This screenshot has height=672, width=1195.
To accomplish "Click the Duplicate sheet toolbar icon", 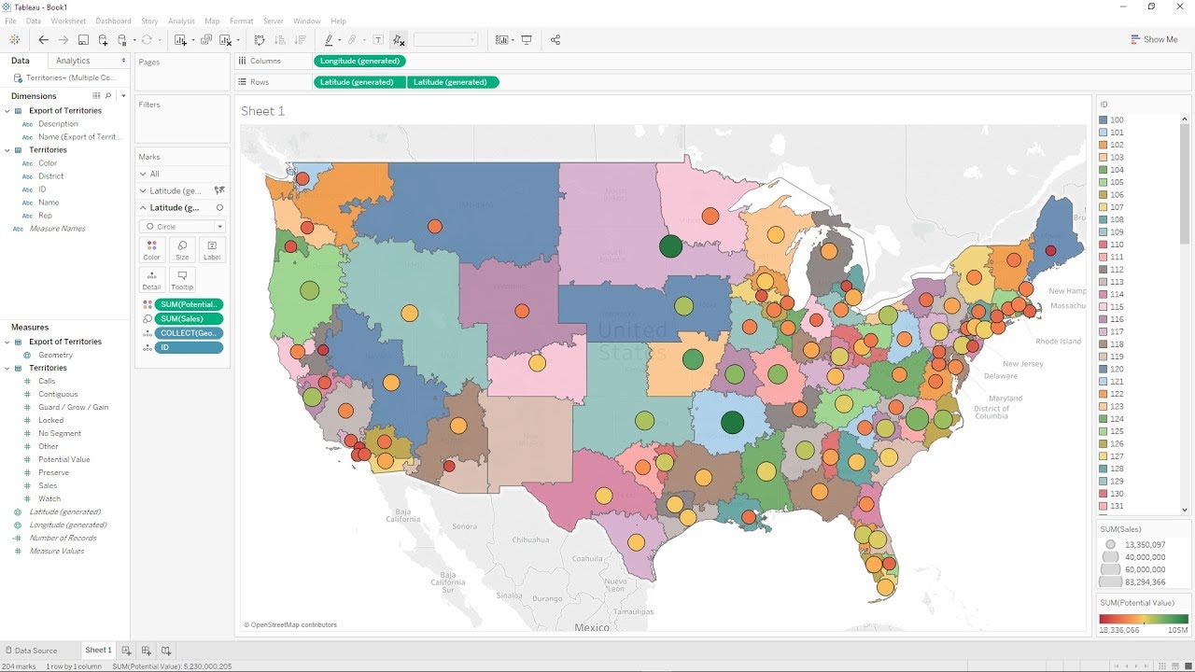I will tap(206, 40).
